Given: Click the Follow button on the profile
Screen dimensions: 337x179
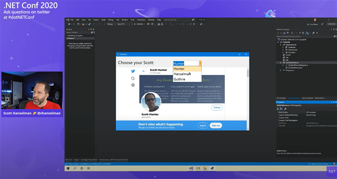Looking at the screenshot, I should click(x=217, y=108).
